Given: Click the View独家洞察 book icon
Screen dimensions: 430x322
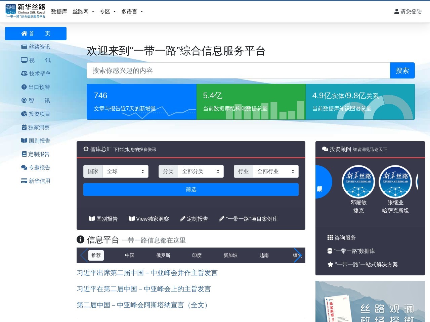Looking at the screenshot, I should pos(132,219).
